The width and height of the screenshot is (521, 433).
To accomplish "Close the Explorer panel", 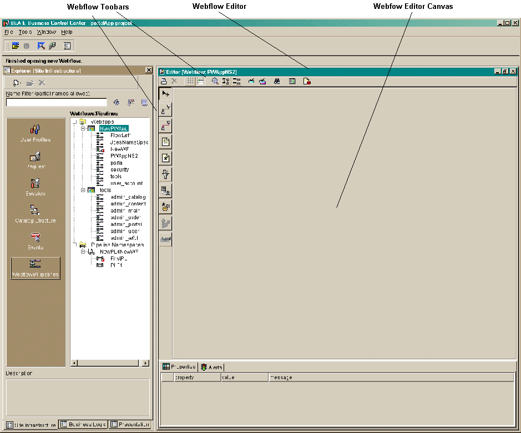I will 149,70.
